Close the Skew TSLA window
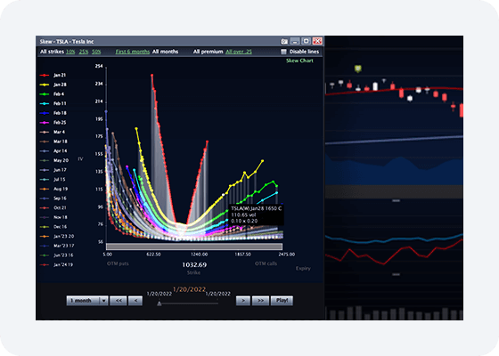Viewport: 499px width, 356px height. pos(317,41)
